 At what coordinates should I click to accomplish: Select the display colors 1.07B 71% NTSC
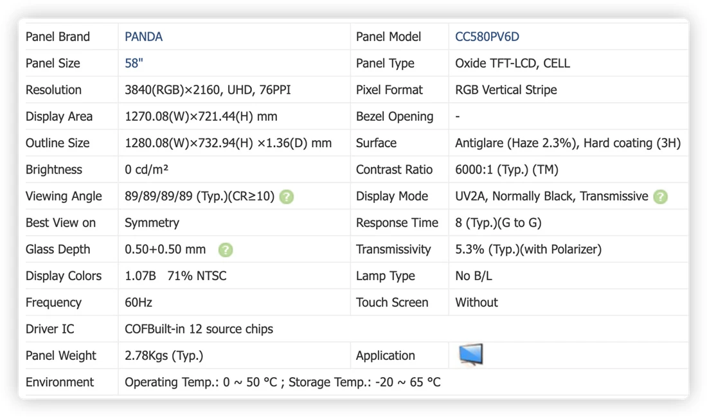pos(175,276)
